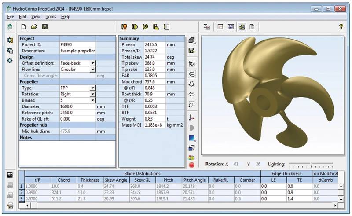Screen dimensions: 352x216
Task: Save 3D image with disk icon beside viewer
Action: [x=192, y=51]
